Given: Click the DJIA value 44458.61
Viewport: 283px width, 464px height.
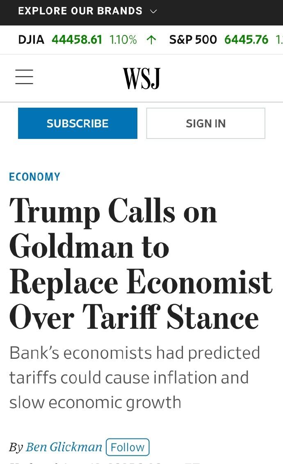Looking at the screenshot, I should click(x=77, y=40).
